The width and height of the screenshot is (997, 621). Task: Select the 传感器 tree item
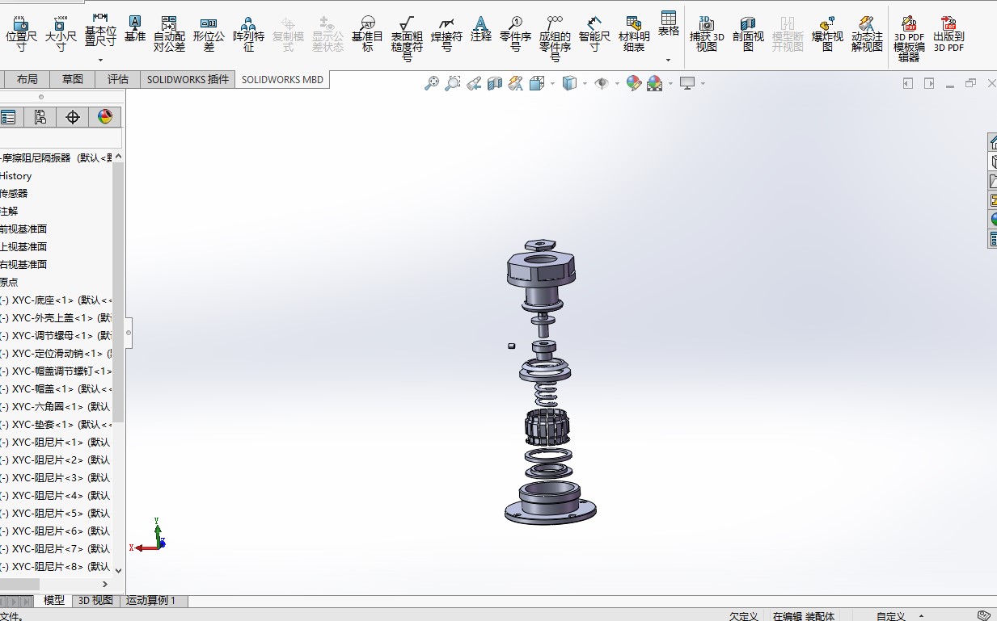[x=14, y=193]
